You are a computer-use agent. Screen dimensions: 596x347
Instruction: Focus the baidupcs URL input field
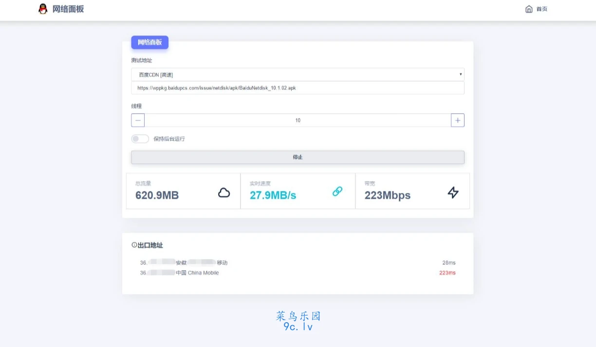pos(298,88)
